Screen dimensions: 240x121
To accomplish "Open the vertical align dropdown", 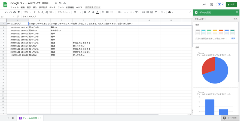I will [x=126, y=12].
